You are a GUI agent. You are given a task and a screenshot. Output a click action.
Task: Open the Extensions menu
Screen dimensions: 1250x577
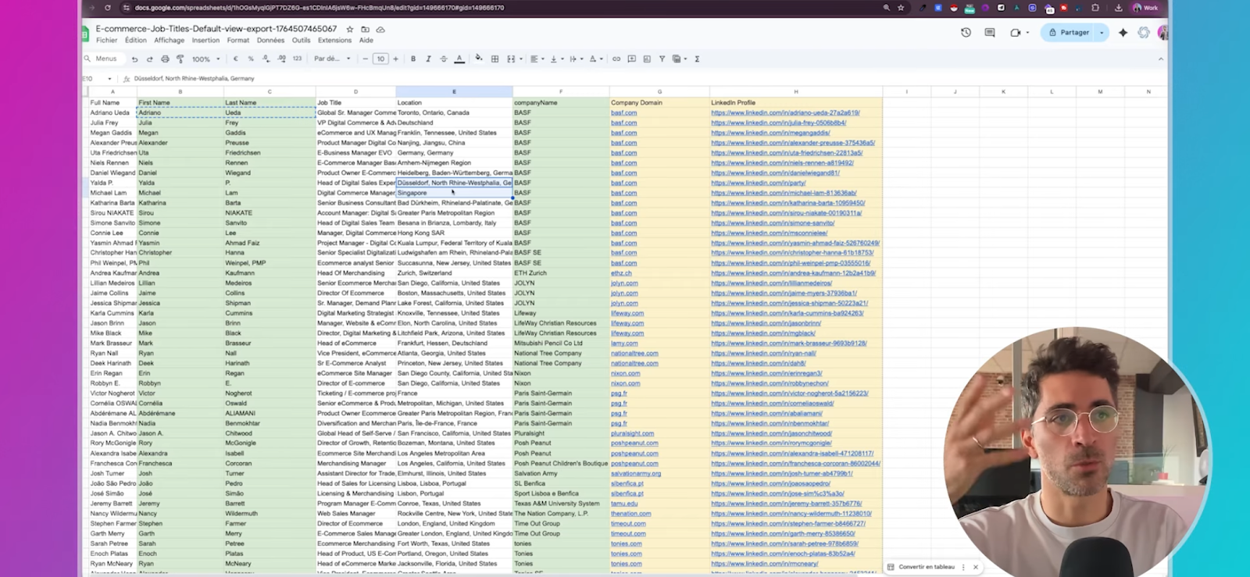pyautogui.click(x=334, y=41)
